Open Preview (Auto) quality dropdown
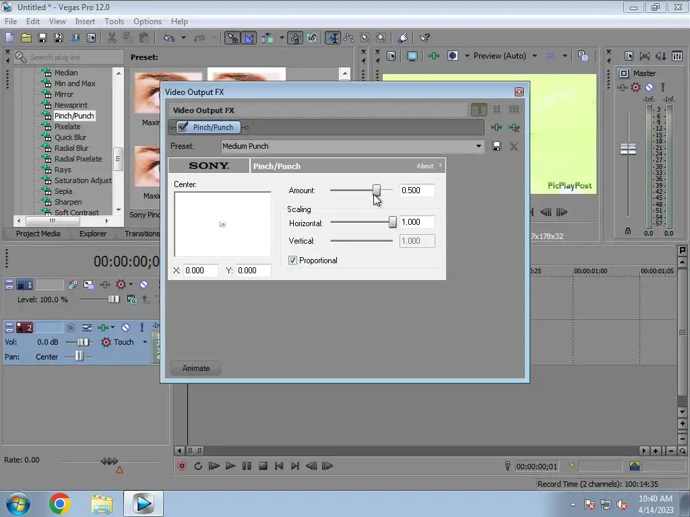 pos(534,56)
